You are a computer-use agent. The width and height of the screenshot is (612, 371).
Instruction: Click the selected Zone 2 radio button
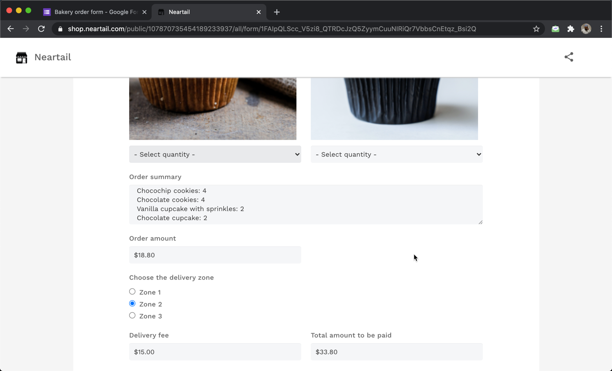click(x=132, y=303)
